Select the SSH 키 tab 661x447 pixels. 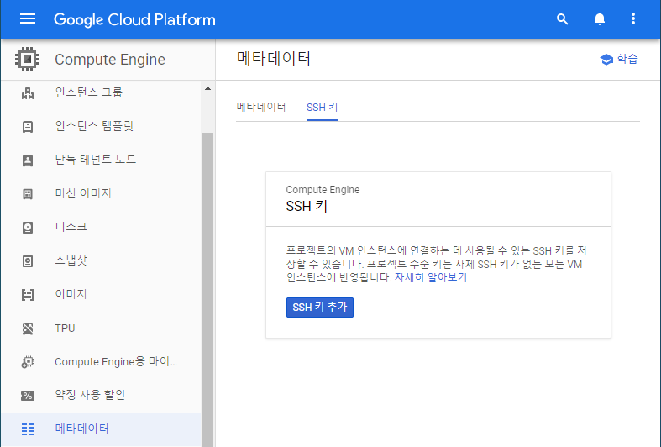tap(322, 107)
